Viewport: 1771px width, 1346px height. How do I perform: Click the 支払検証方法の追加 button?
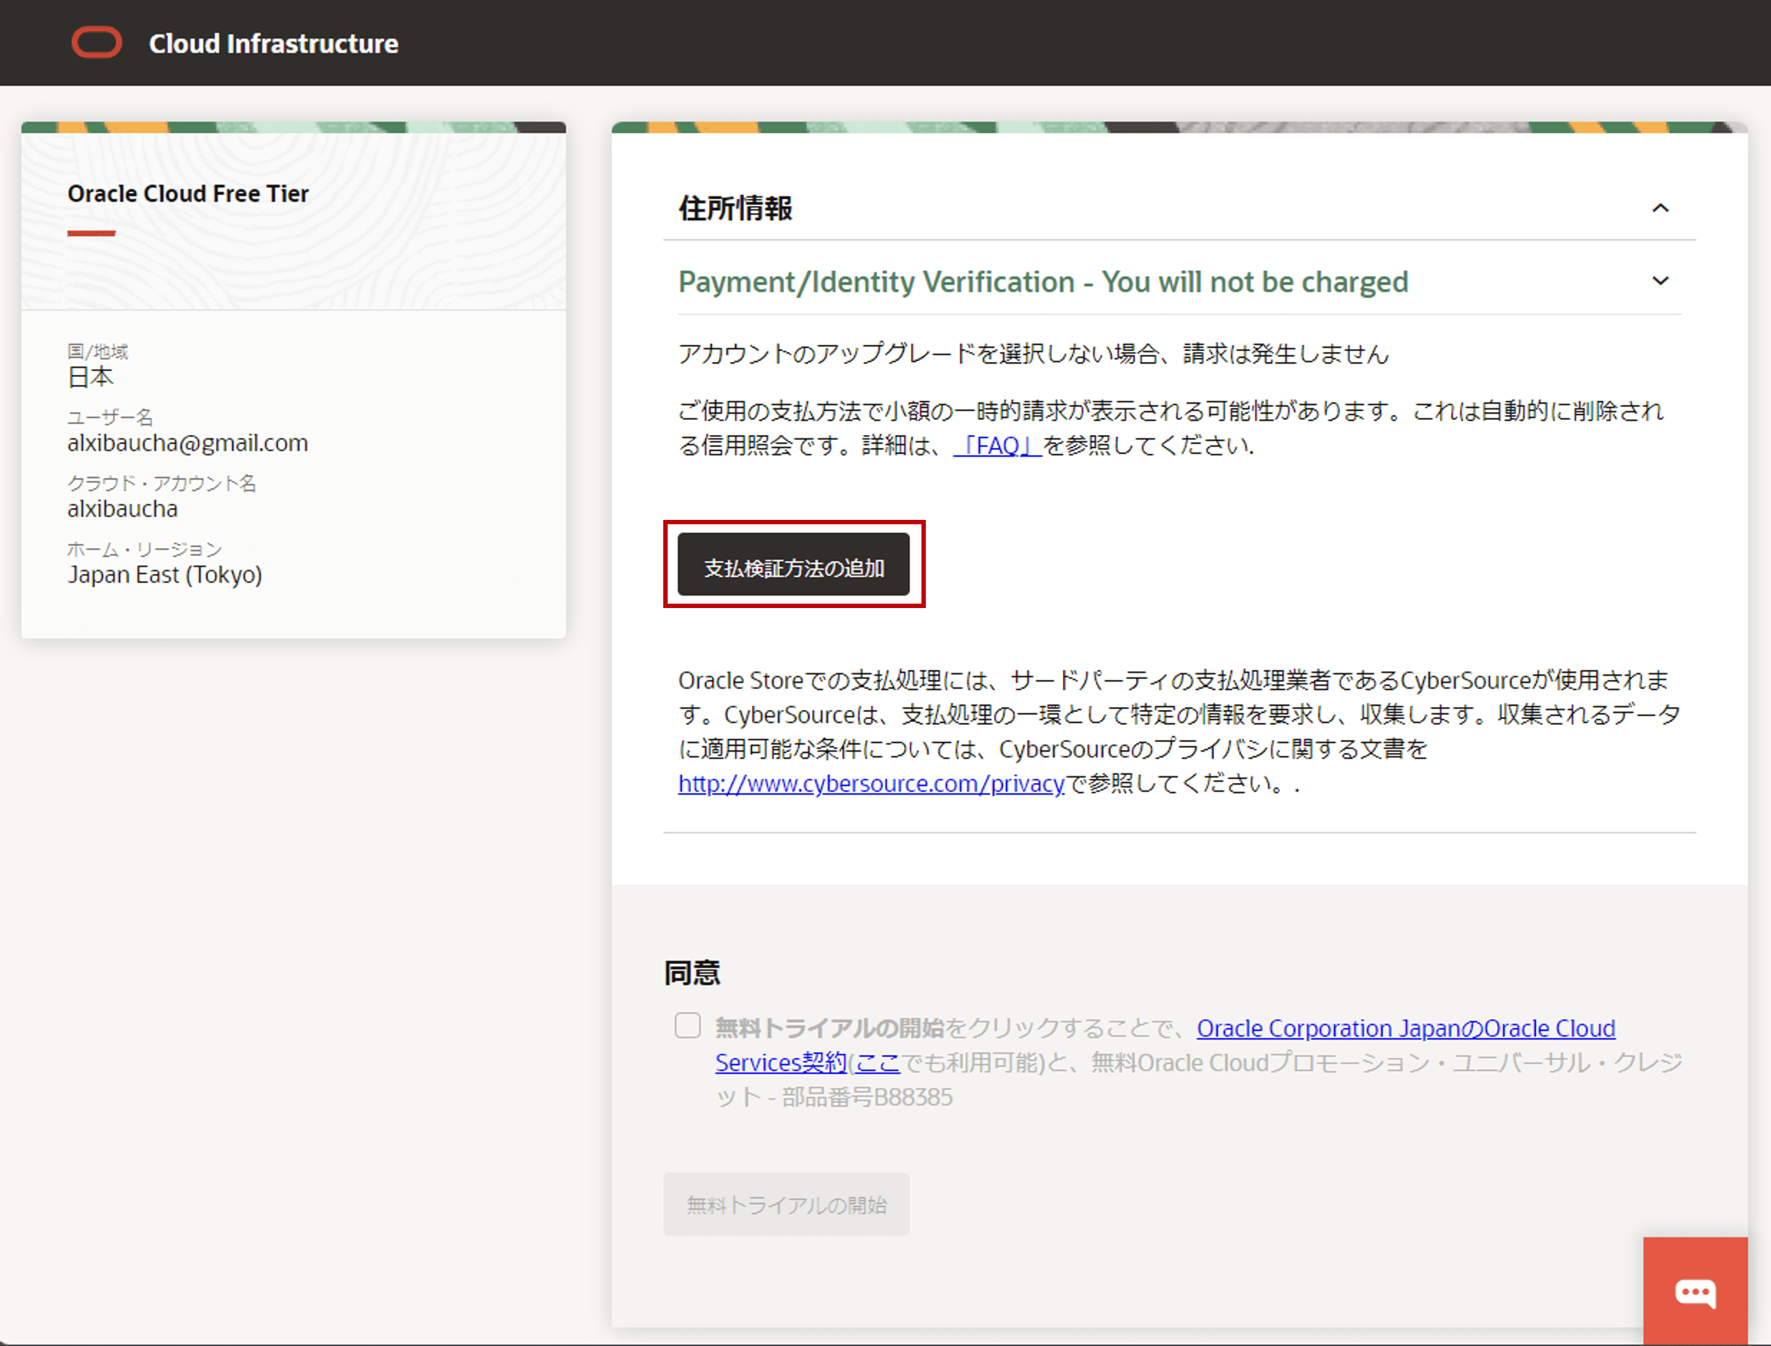pyautogui.click(x=793, y=565)
